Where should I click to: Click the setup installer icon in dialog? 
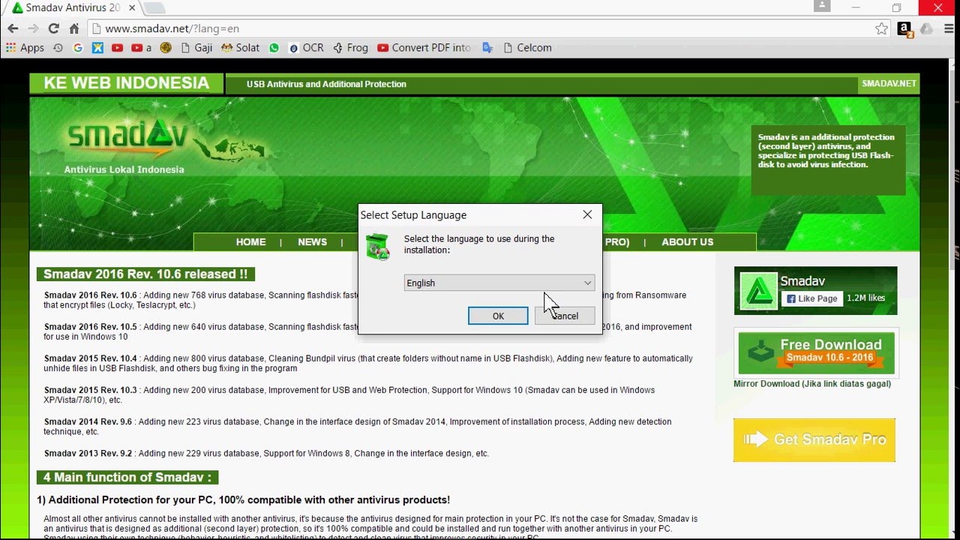(x=377, y=247)
